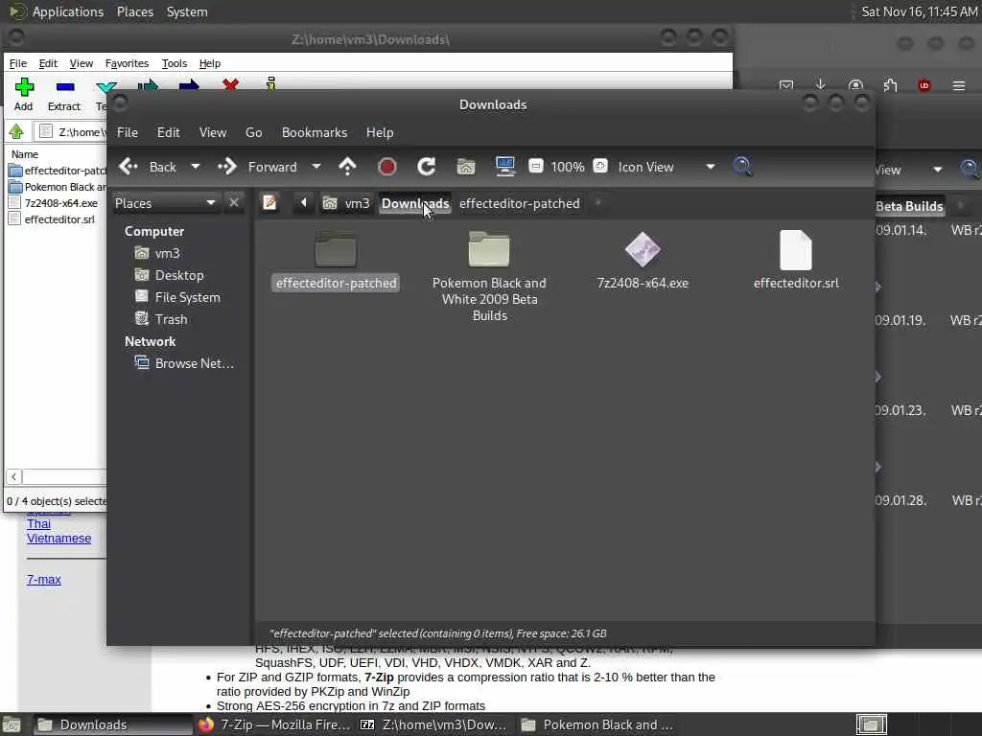The image size is (982, 736).
Task: Go Forward in Downloads file manager
Action: pyautogui.click(x=257, y=167)
